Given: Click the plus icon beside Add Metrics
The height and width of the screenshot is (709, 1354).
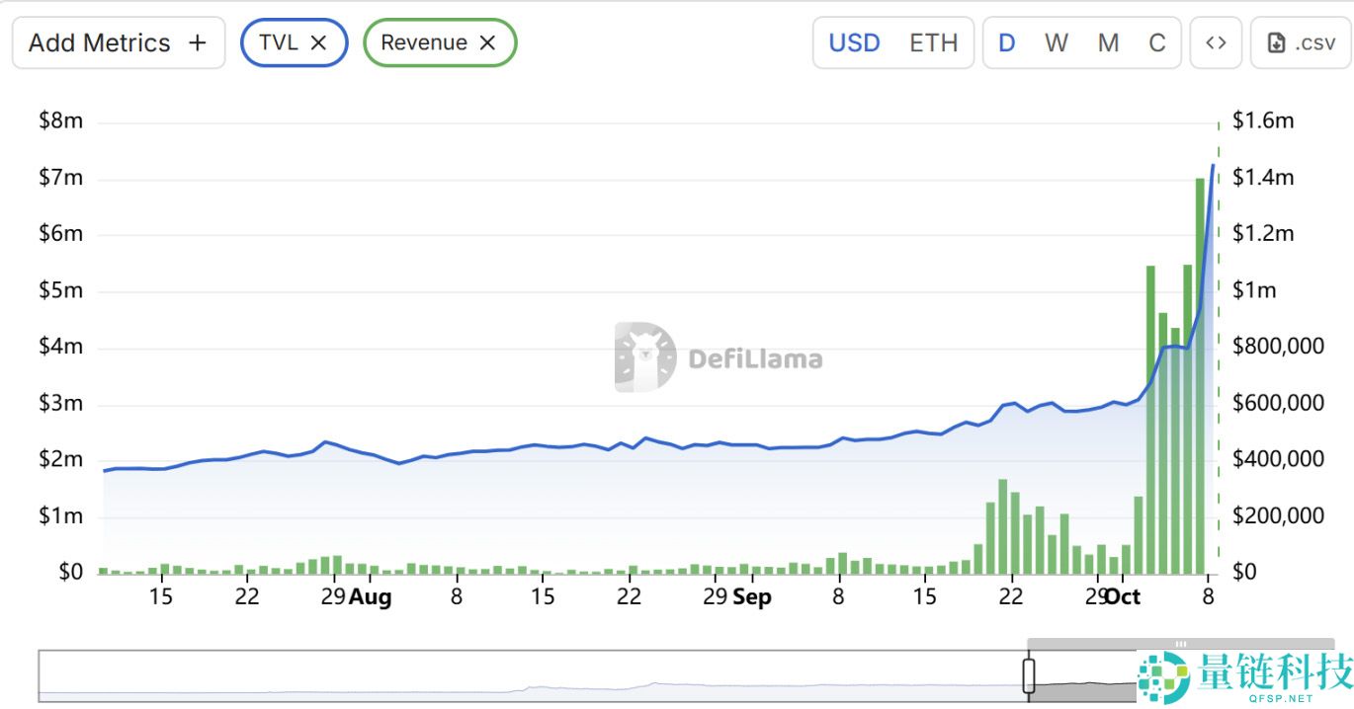Looking at the screenshot, I should click(x=197, y=41).
